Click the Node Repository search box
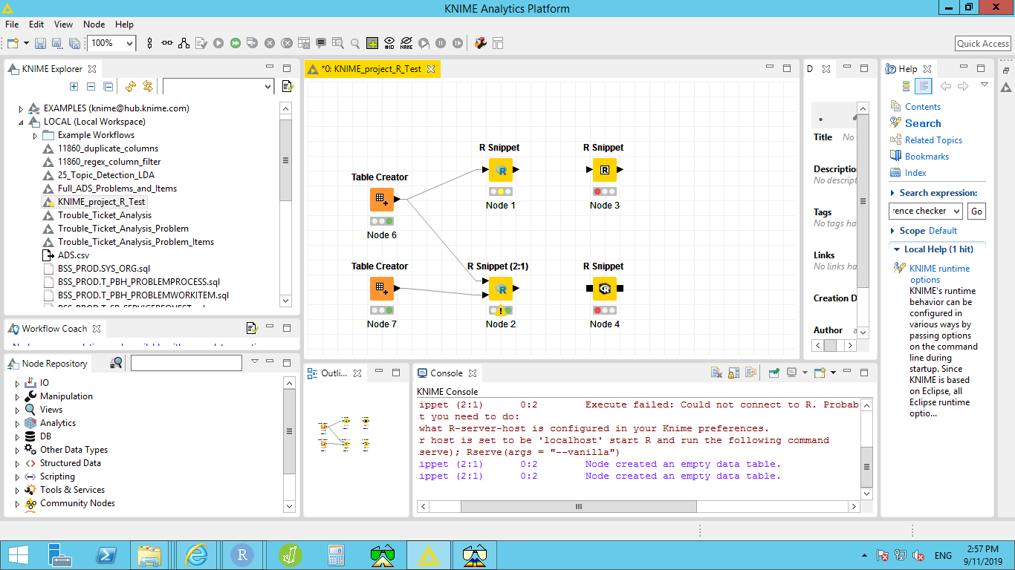 pyautogui.click(x=187, y=363)
